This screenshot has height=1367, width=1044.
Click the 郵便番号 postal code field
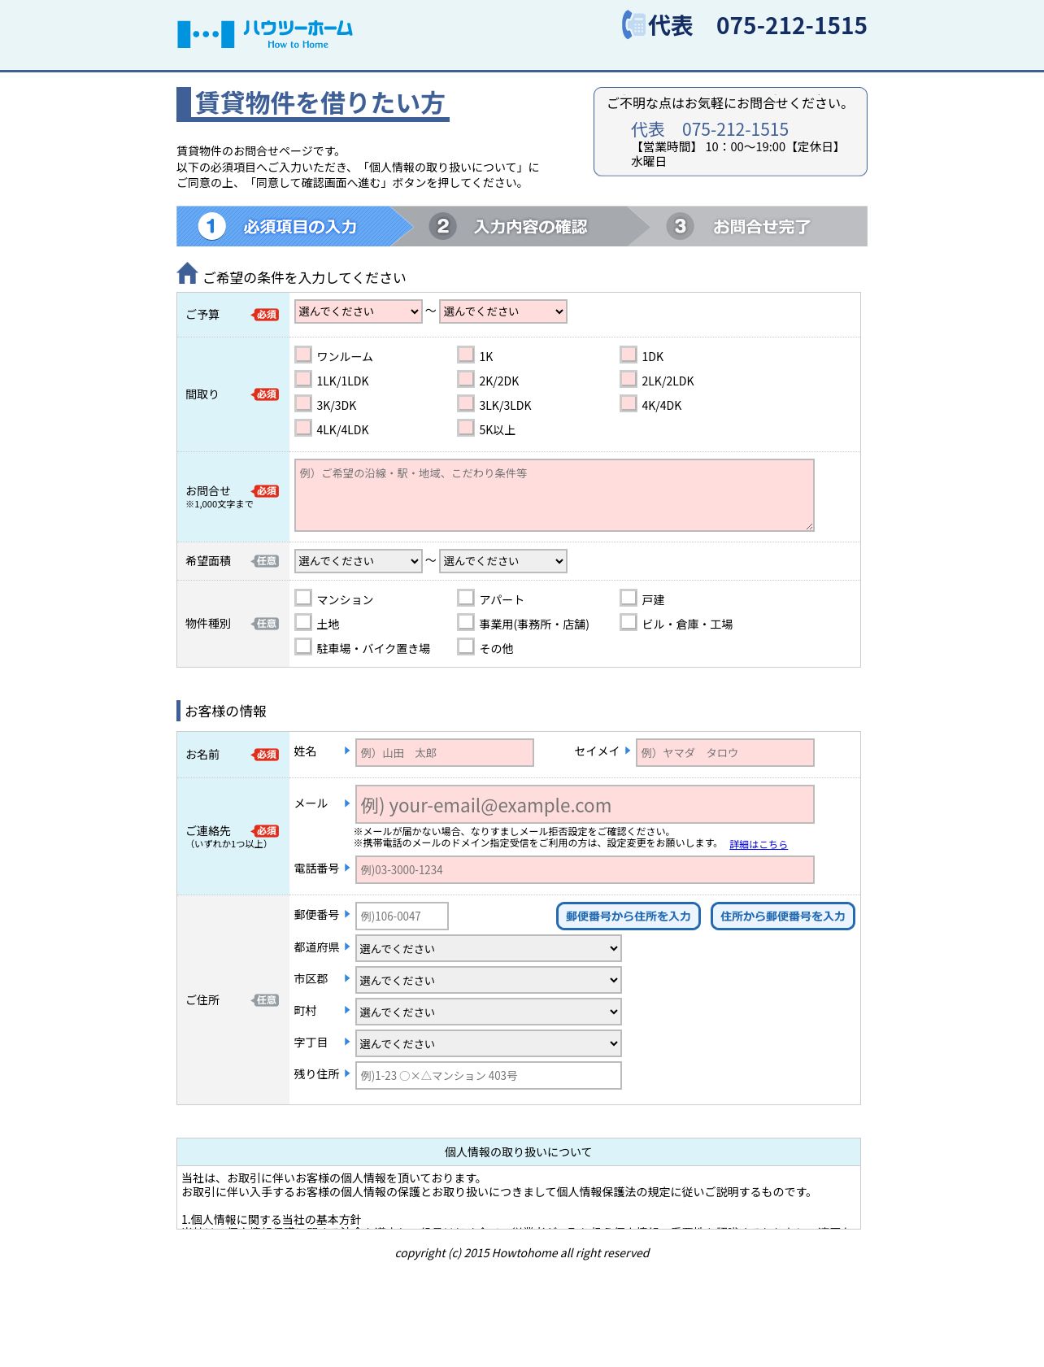click(402, 916)
